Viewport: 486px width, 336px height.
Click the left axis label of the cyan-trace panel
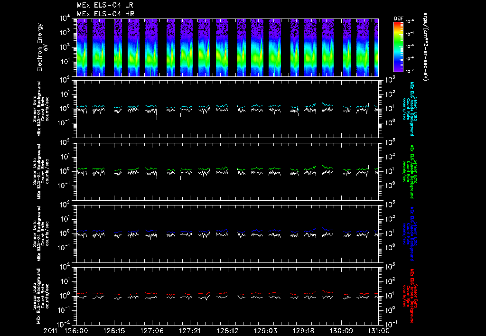pyautogui.click(x=41, y=109)
